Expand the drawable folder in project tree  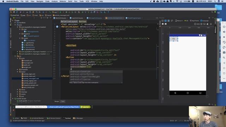click(x=18, y=69)
